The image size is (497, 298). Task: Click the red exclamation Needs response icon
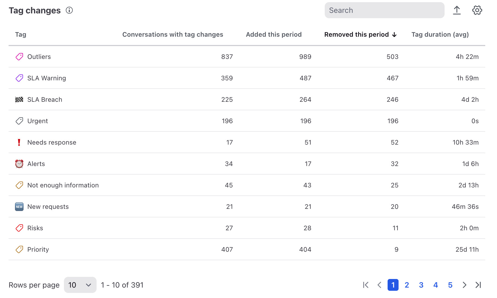[x=19, y=142]
